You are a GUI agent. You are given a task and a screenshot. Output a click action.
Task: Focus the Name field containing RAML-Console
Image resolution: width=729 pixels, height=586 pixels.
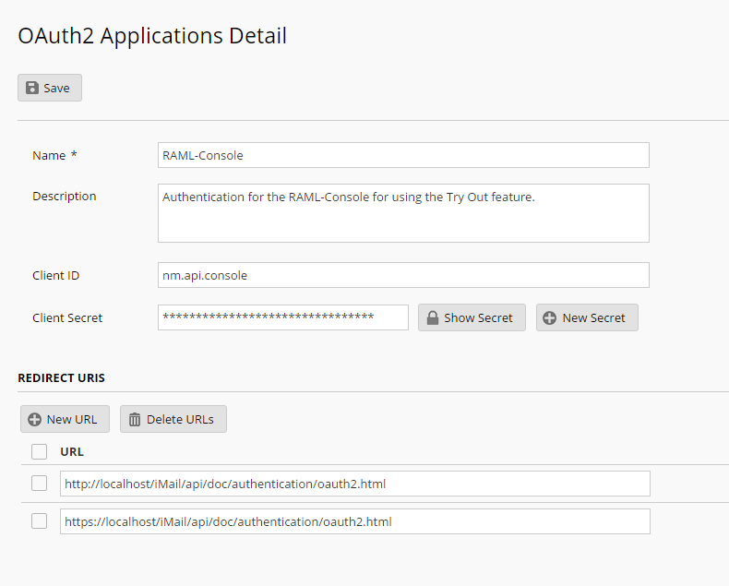(x=403, y=155)
